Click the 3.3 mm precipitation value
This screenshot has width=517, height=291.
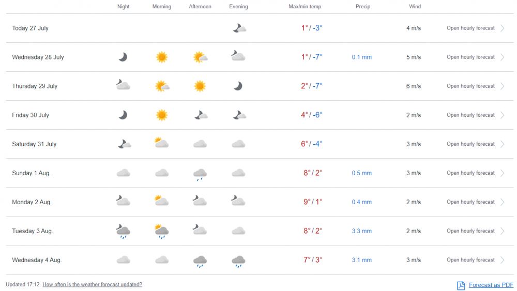click(361, 231)
